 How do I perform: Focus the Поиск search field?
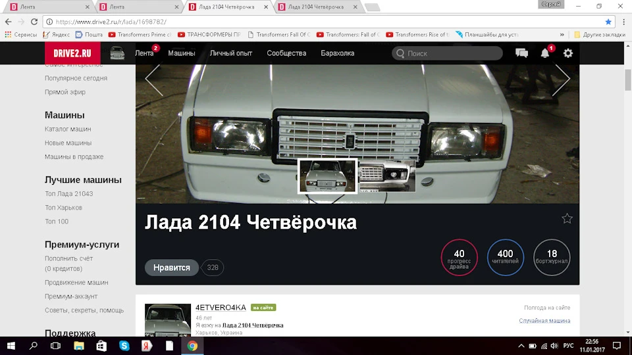[x=448, y=53]
